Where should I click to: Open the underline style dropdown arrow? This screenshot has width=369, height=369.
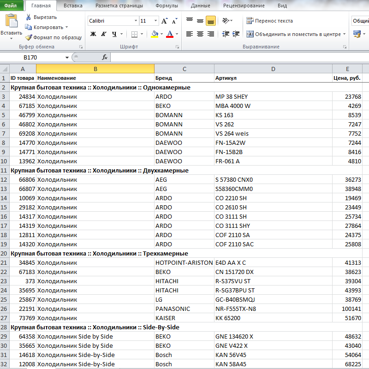coord(121,34)
